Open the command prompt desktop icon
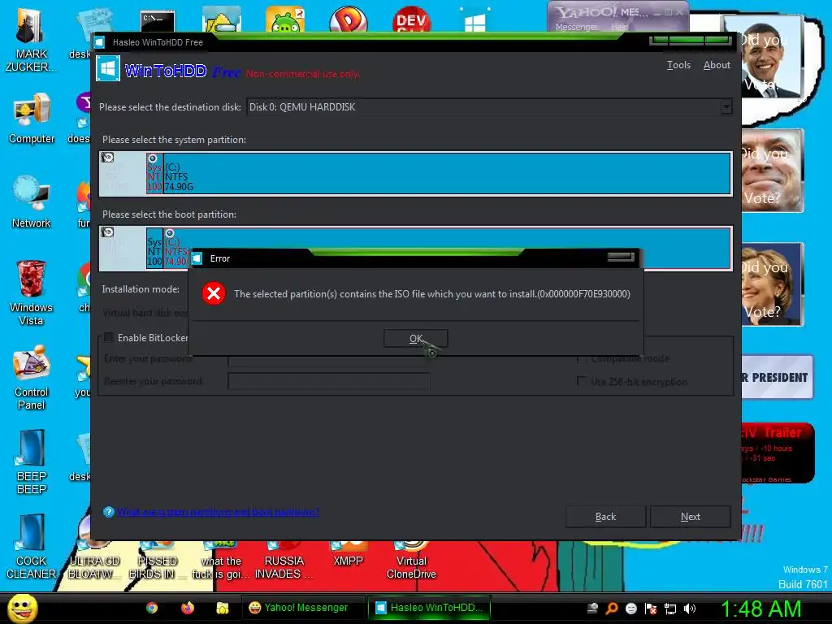832x624 pixels. (158, 21)
